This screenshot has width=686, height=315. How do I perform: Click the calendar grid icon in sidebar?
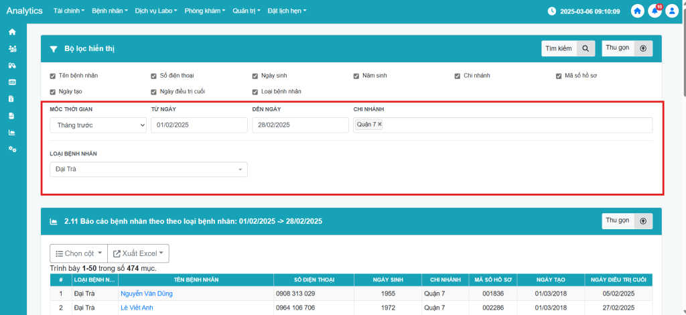[12, 82]
